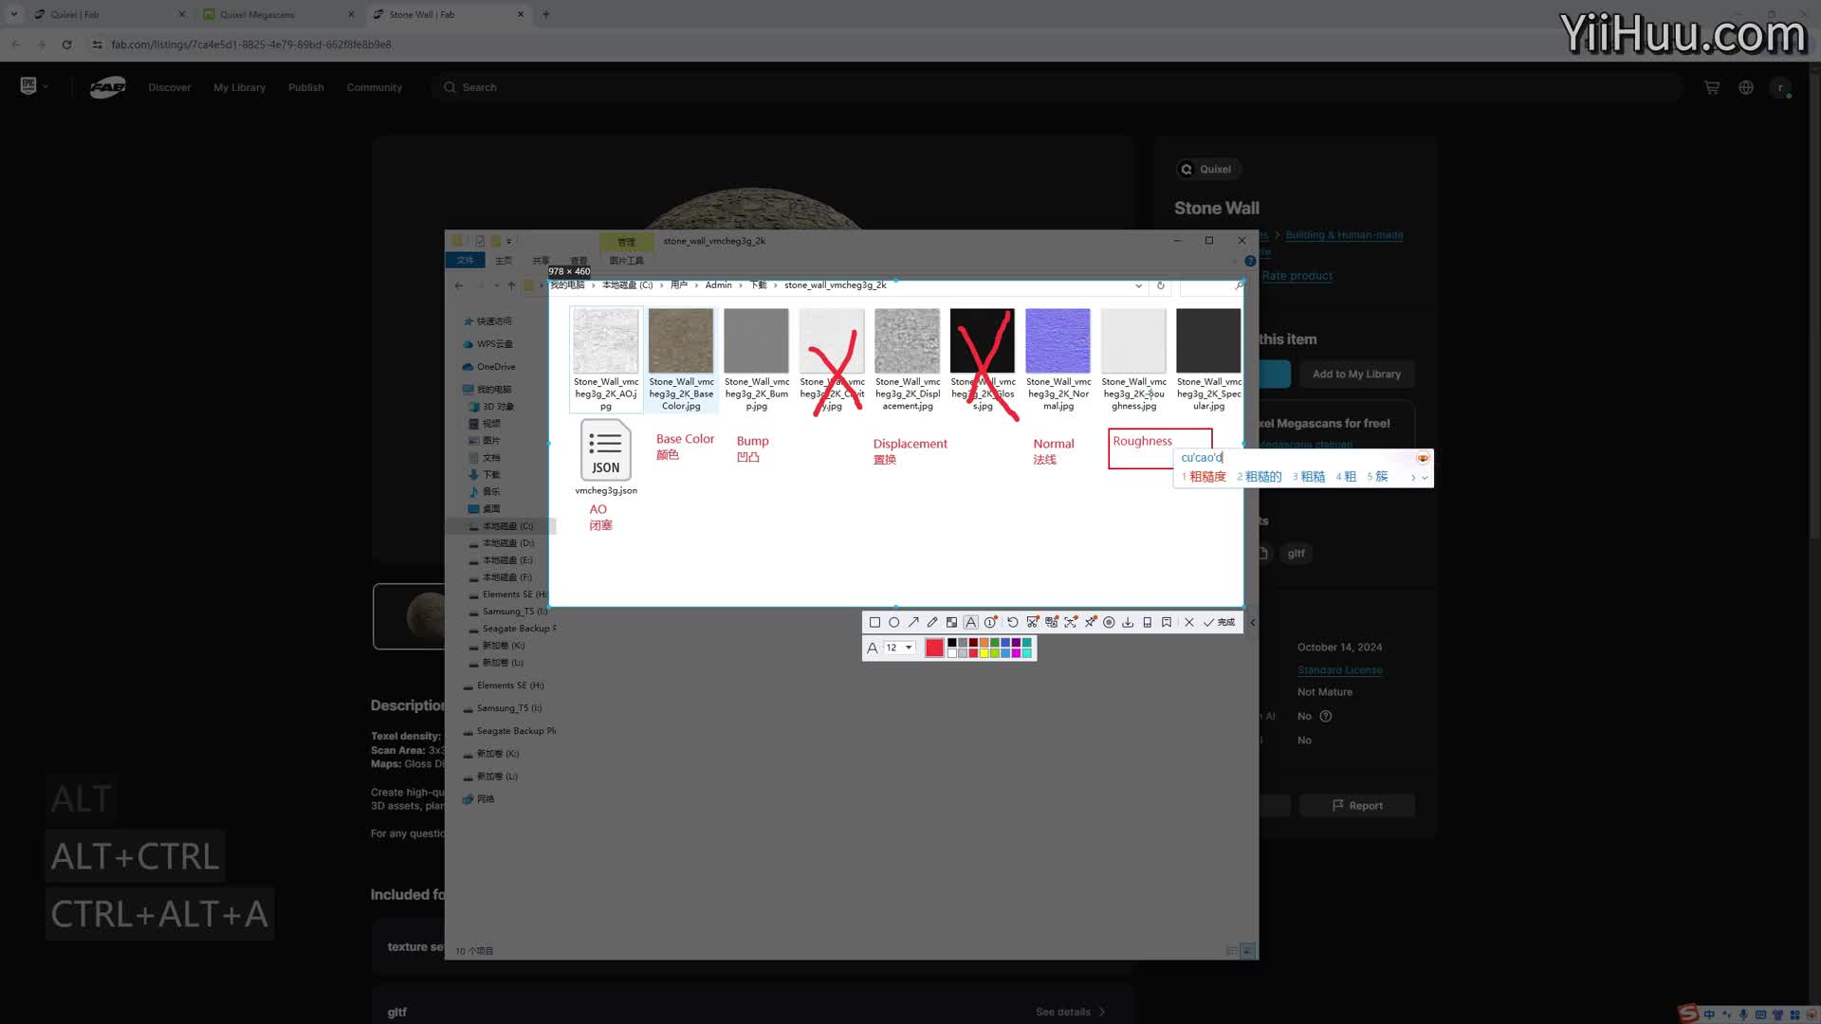Select the ellipse drawing tool

point(893,623)
